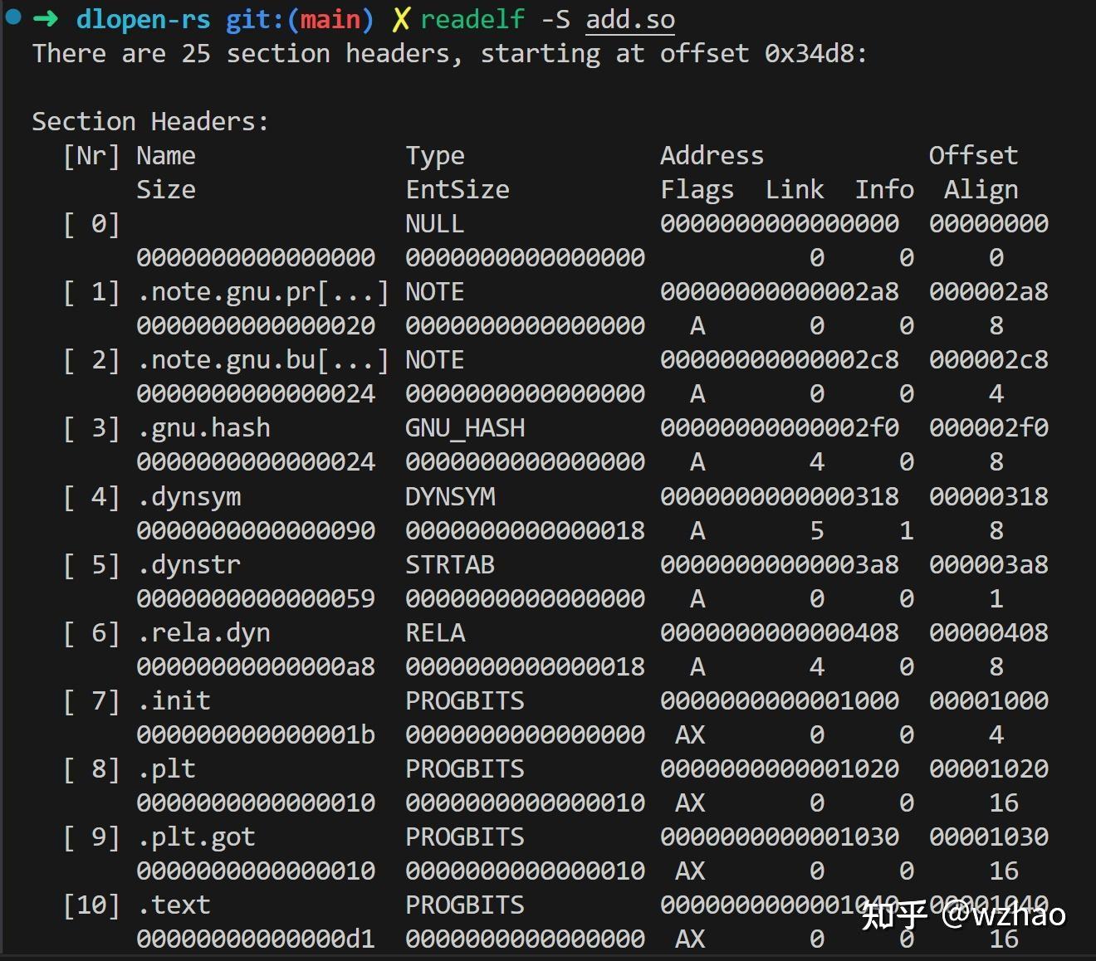The height and width of the screenshot is (961, 1096).
Task: Click the yellow X dirty marker
Action: 401,19
